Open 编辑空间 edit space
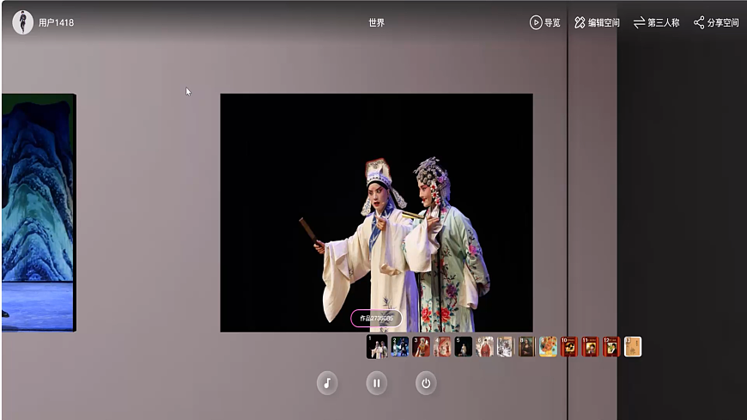 point(597,22)
